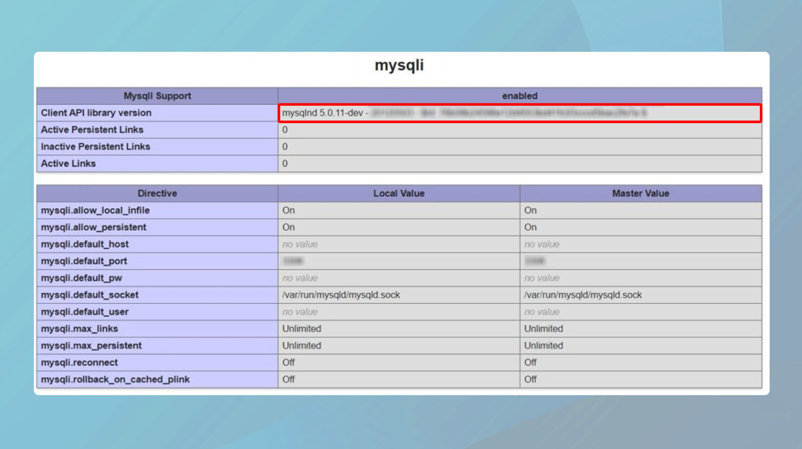This screenshot has height=449, width=802.
Task: Select the Active Persistent Links row label
Action: point(92,130)
